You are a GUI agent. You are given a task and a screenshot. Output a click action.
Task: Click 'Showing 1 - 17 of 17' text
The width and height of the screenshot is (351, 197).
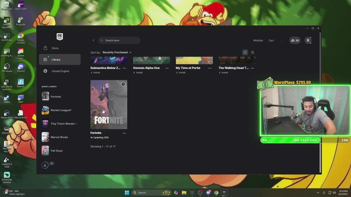pyautogui.click(x=103, y=146)
